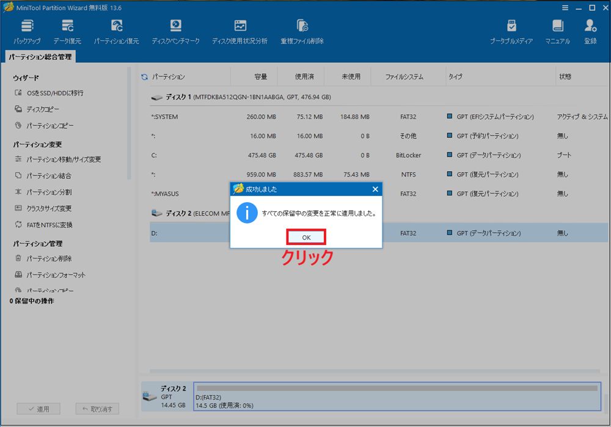
Task: Select パーティションフォーマット
Action: (50, 275)
